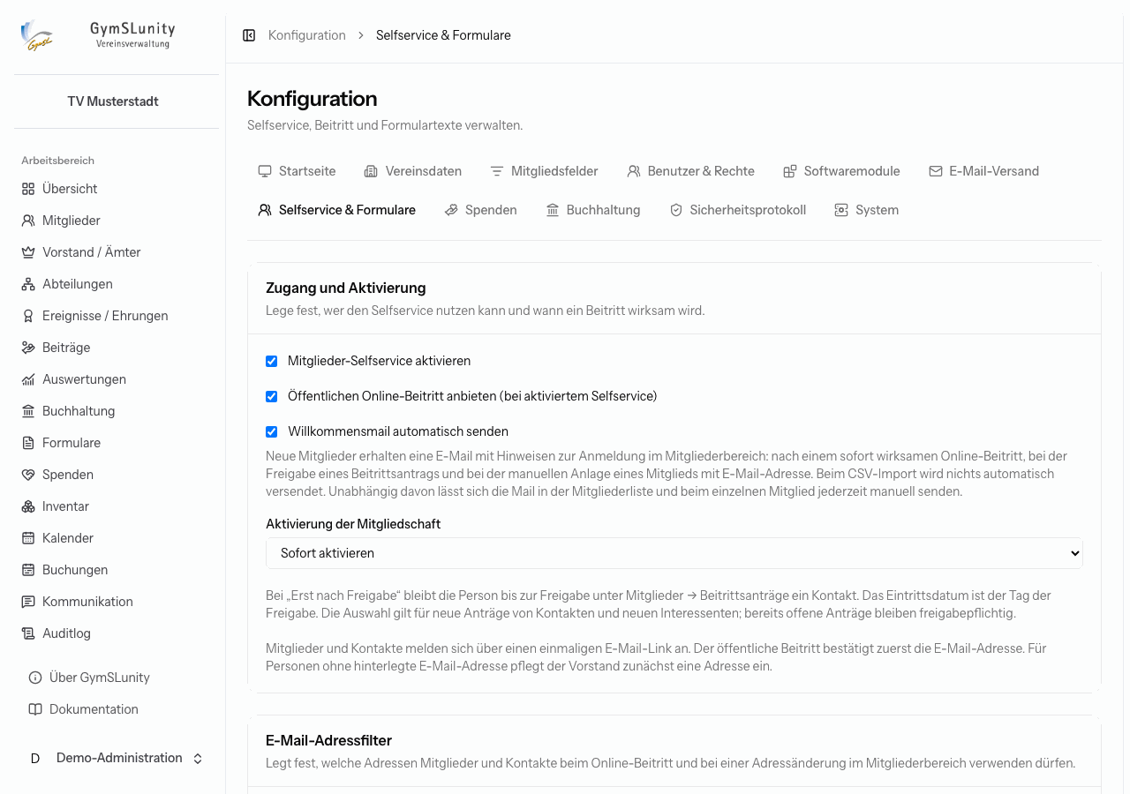Screen dimensions: 1130x794
Task: Click the Konfiguration breadcrumb link
Action: click(307, 35)
